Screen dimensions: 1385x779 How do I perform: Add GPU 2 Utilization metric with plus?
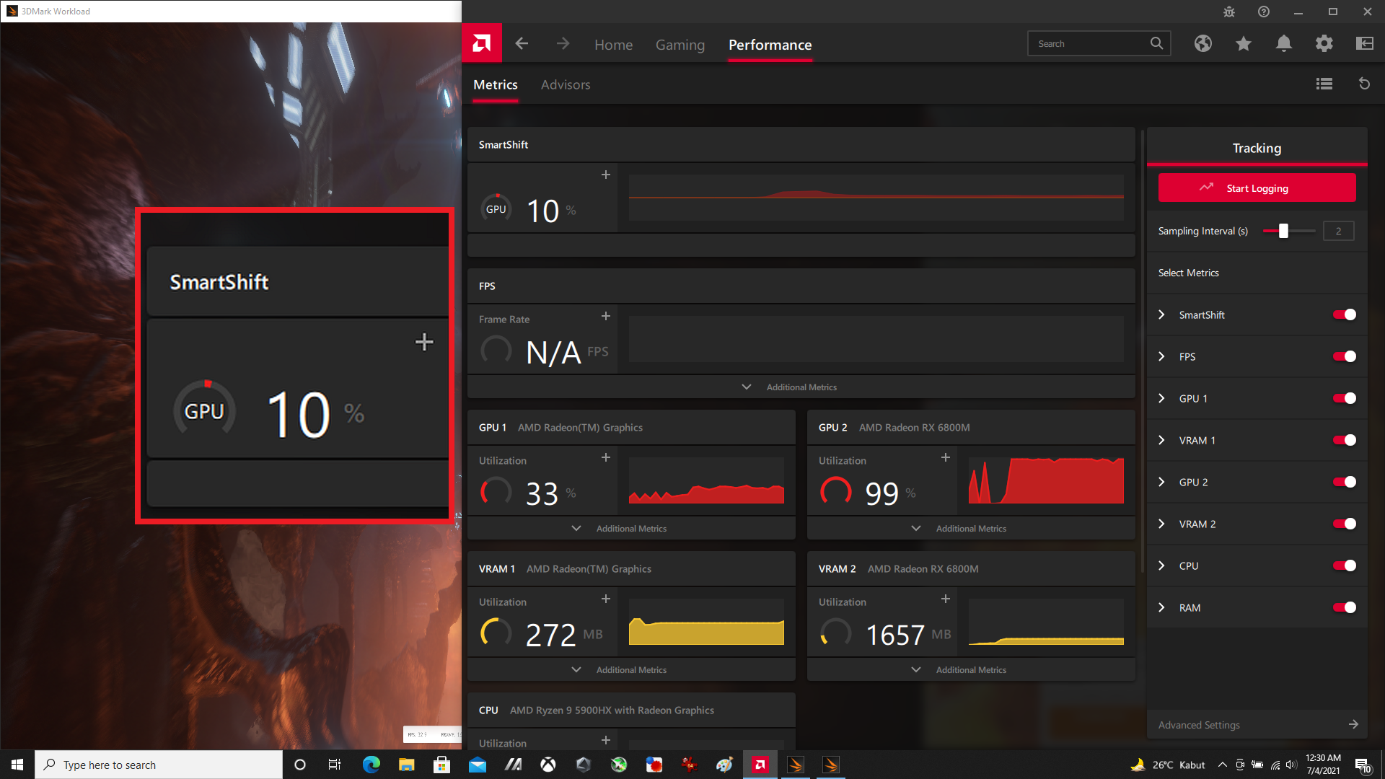pyautogui.click(x=945, y=458)
